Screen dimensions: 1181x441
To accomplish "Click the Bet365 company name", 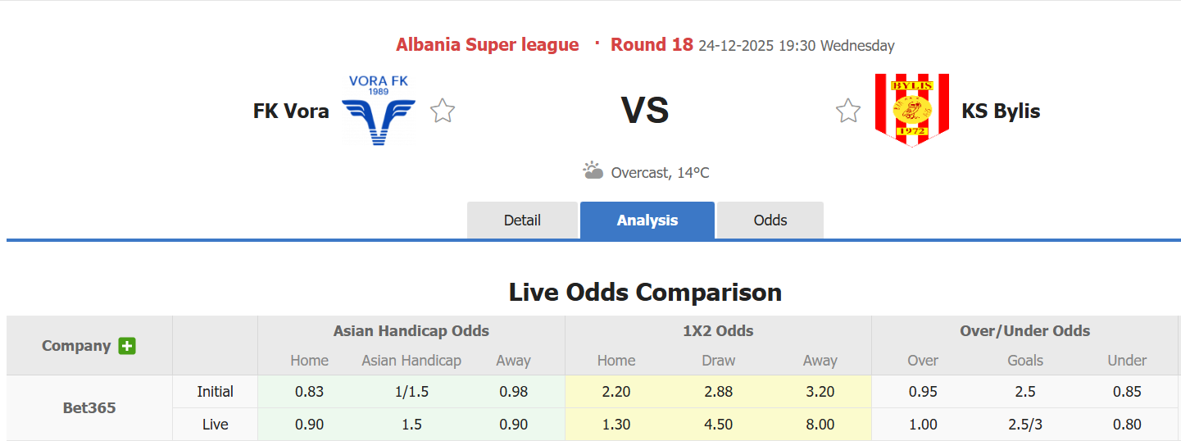I will tap(89, 408).
